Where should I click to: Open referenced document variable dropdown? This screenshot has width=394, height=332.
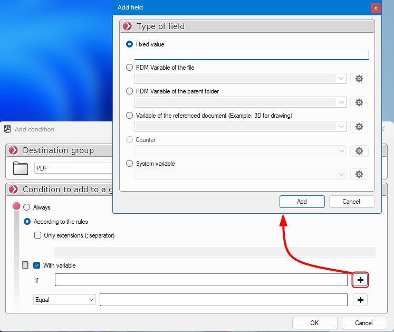240,127
